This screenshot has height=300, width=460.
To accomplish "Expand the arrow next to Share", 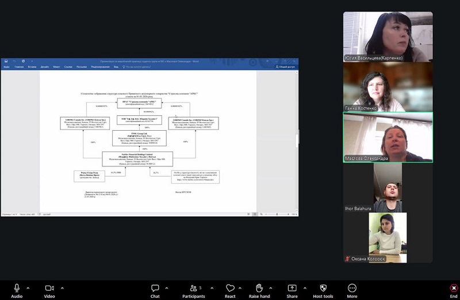I will (x=304, y=287).
